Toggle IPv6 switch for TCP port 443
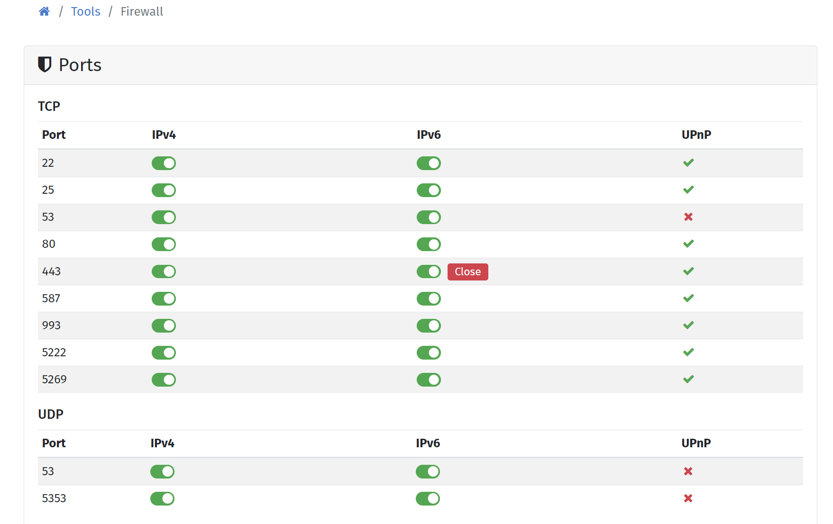This screenshot has height=524, width=833. (x=429, y=271)
